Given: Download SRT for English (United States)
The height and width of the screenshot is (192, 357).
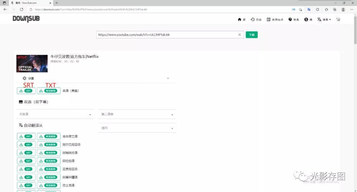Looking at the screenshot, I should click(26, 91).
